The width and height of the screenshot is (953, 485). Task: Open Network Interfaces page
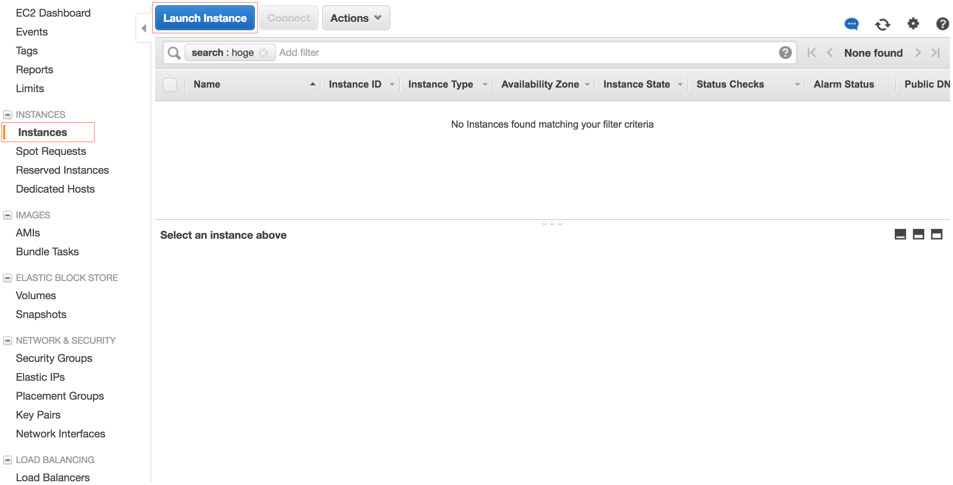61,434
